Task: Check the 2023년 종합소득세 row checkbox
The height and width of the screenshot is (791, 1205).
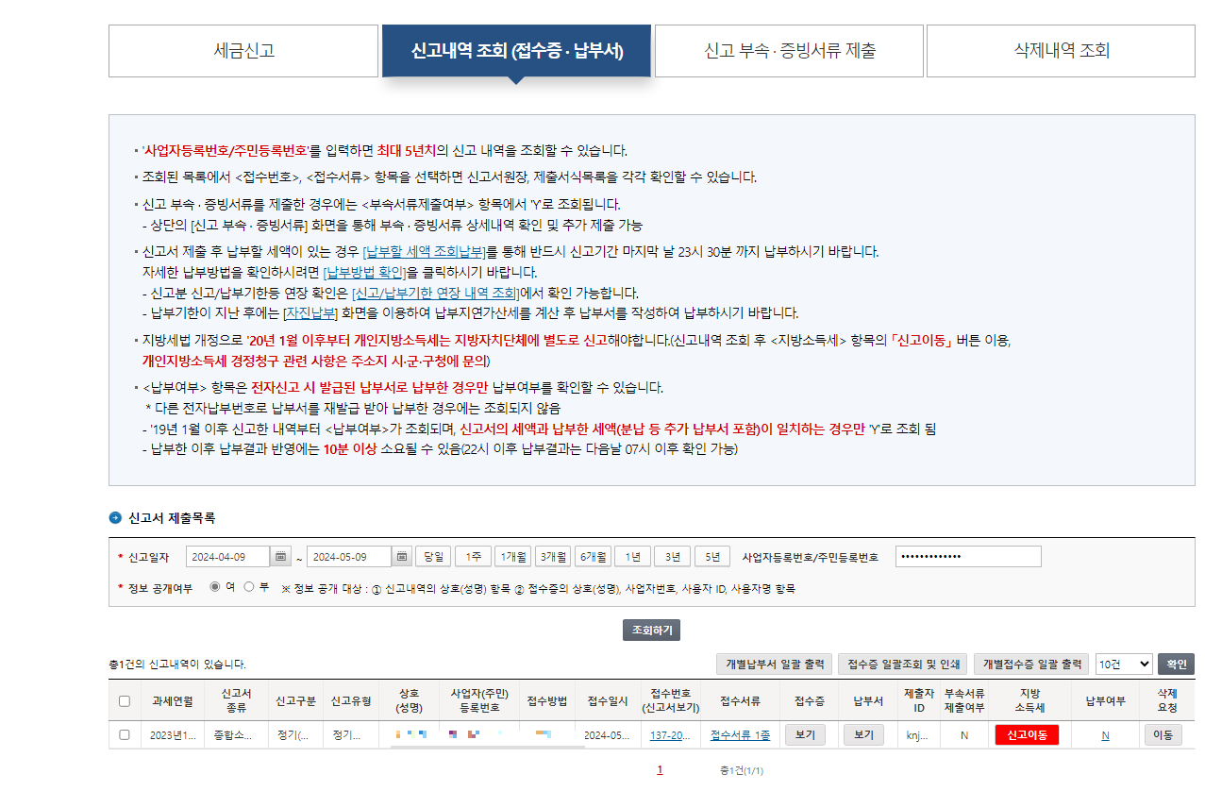Action: point(125,734)
